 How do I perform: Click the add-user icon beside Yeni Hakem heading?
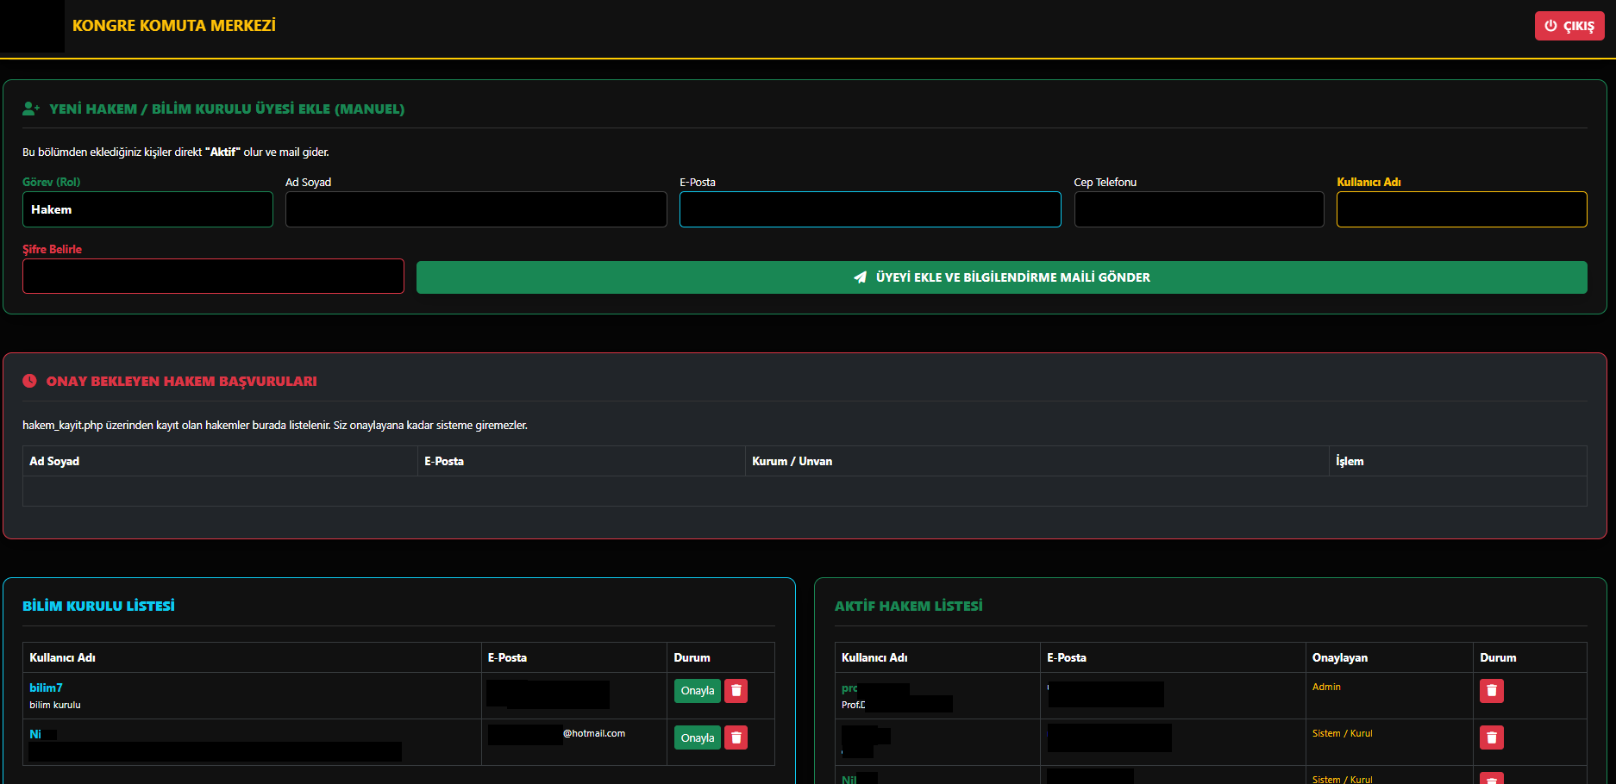pos(31,109)
